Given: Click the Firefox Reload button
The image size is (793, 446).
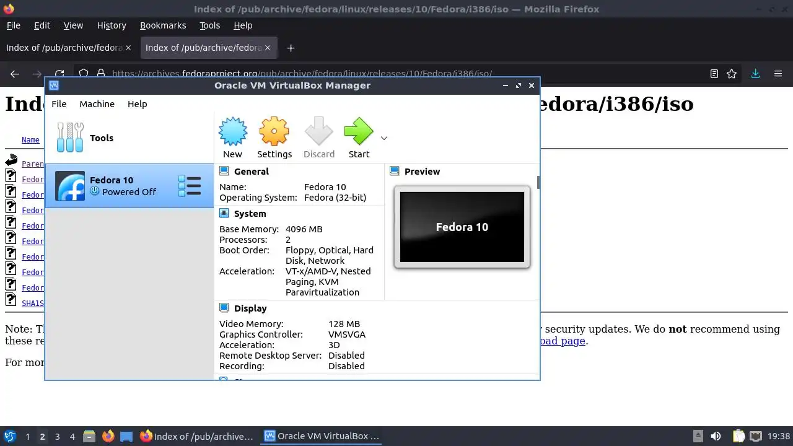Looking at the screenshot, I should 59,74.
